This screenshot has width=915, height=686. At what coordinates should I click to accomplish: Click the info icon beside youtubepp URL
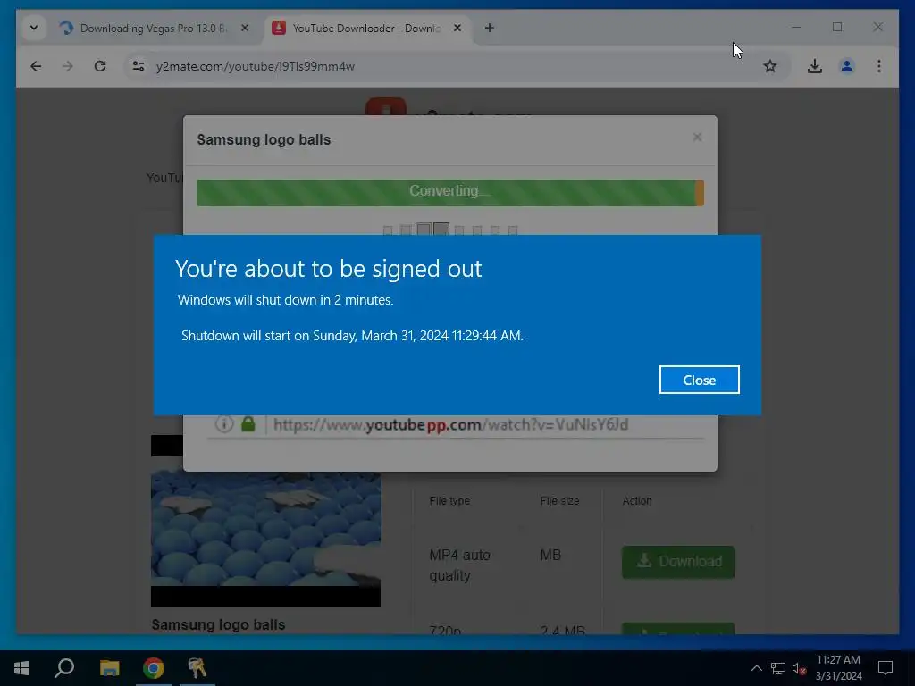pos(224,424)
